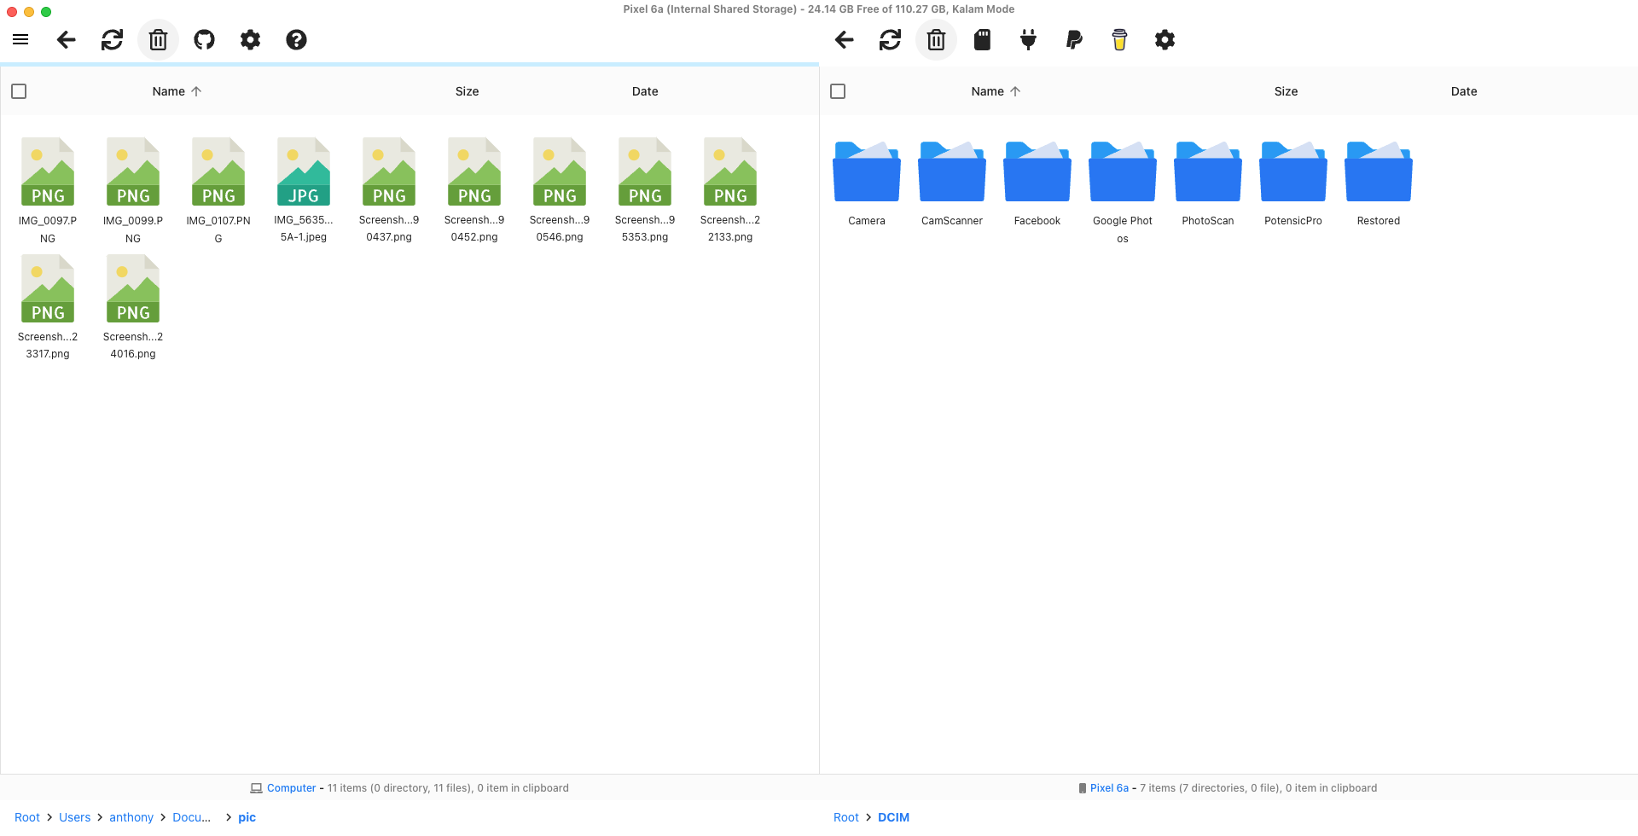Screen dimensions: 1638x836
Task: Click the anthony breadcrumb link
Action: pyautogui.click(x=131, y=816)
